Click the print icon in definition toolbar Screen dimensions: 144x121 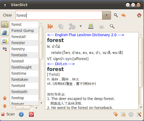[101, 26]
